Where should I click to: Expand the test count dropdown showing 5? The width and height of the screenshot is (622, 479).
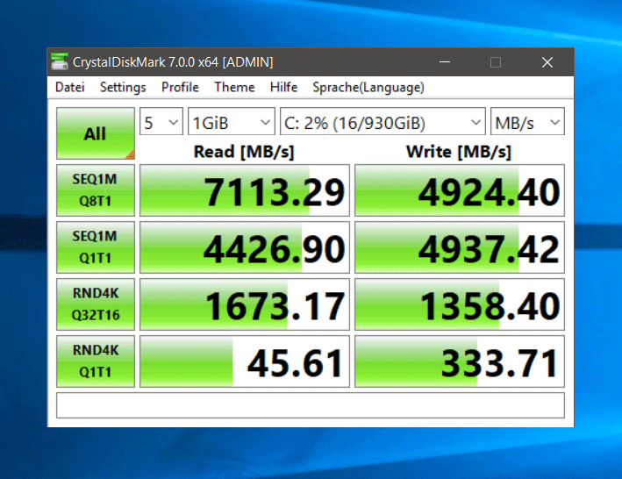click(161, 121)
